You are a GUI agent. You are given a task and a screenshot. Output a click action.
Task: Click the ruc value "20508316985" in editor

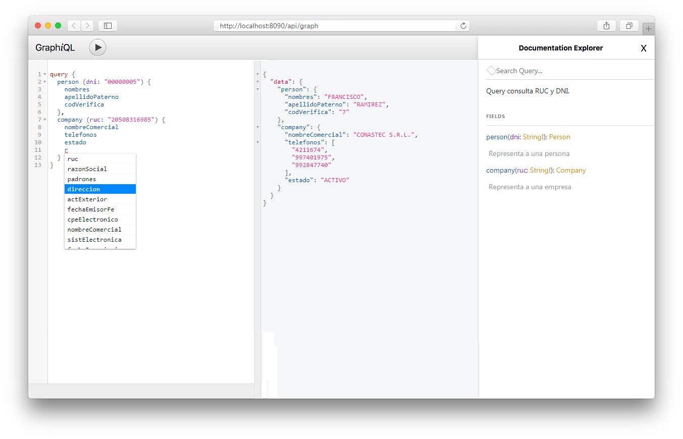pos(131,120)
